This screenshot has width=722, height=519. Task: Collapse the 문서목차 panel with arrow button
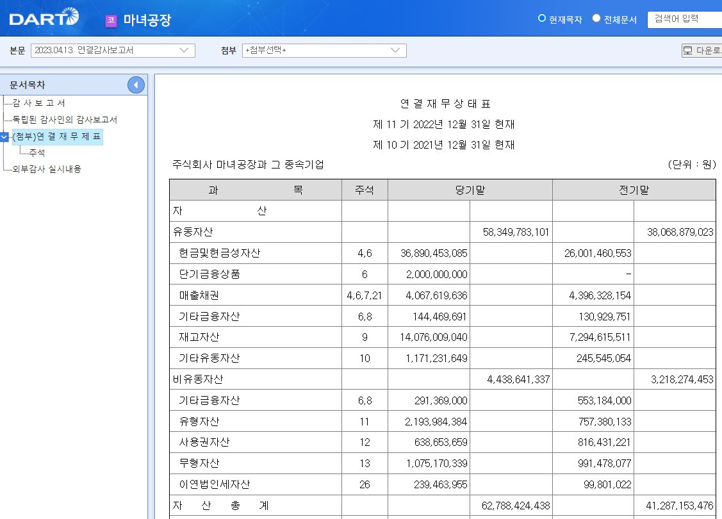[x=136, y=85]
